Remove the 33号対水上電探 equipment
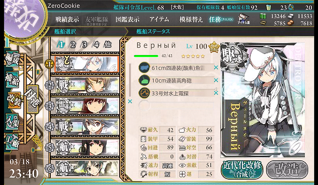Image resolution: width=318 pixels, height=185 pixels. (x=216, y=93)
